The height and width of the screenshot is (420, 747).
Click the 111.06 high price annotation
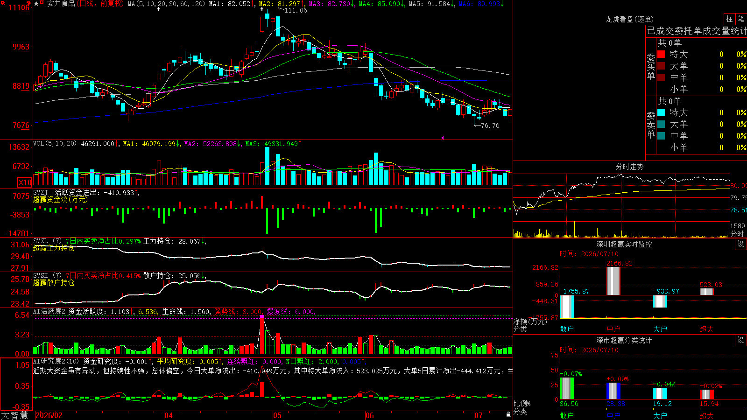[296, 10]
